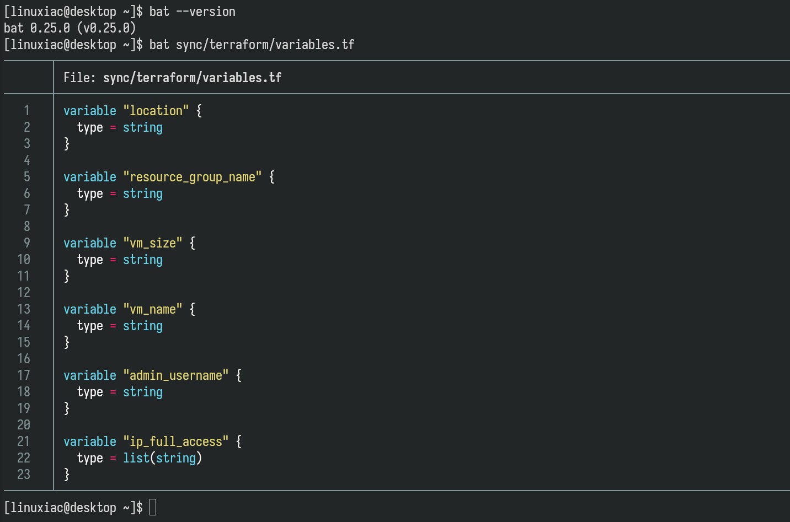The image size is (790, 522).
Task: Click the variable "location" line
Action: (x=133, y=111)
